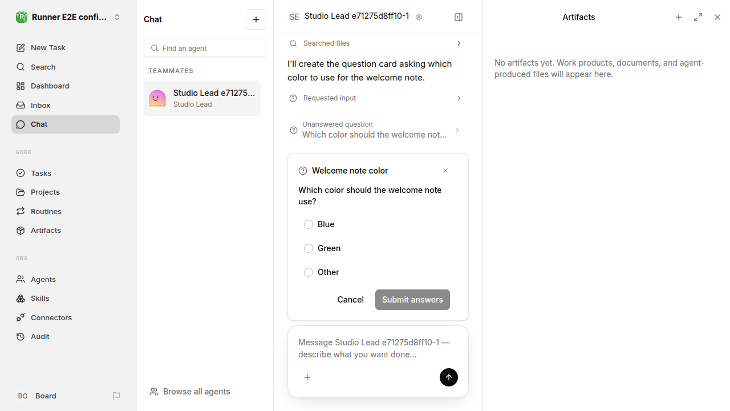Close the Artifacts panel
730x411 pixels.
[x=717, y=17]
